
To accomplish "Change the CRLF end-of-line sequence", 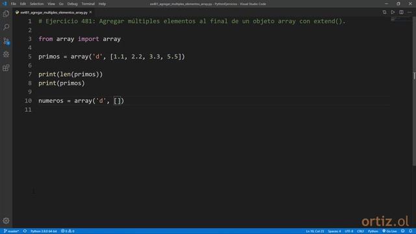I will coord(360,231).
